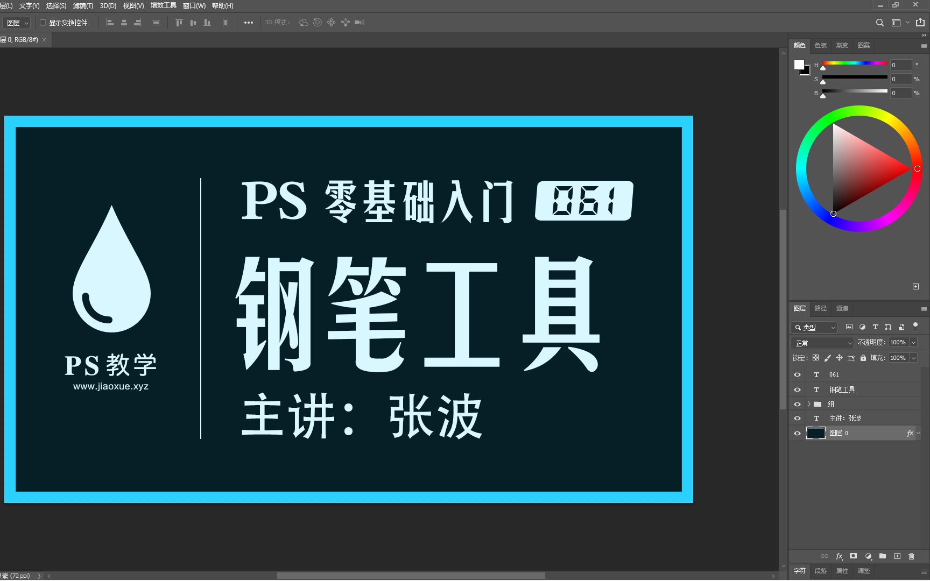Screen dimensions: 930x581
Task: Filter layers by smart object icon
Action: (x=901, y=327)
